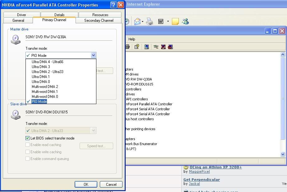Minimize the Device Manager window

[x=268, y=31]
